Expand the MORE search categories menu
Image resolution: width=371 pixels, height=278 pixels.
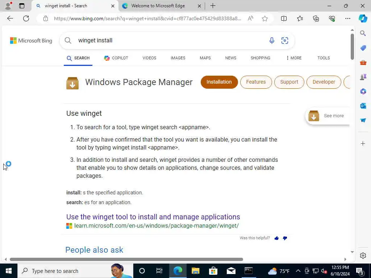294,58
